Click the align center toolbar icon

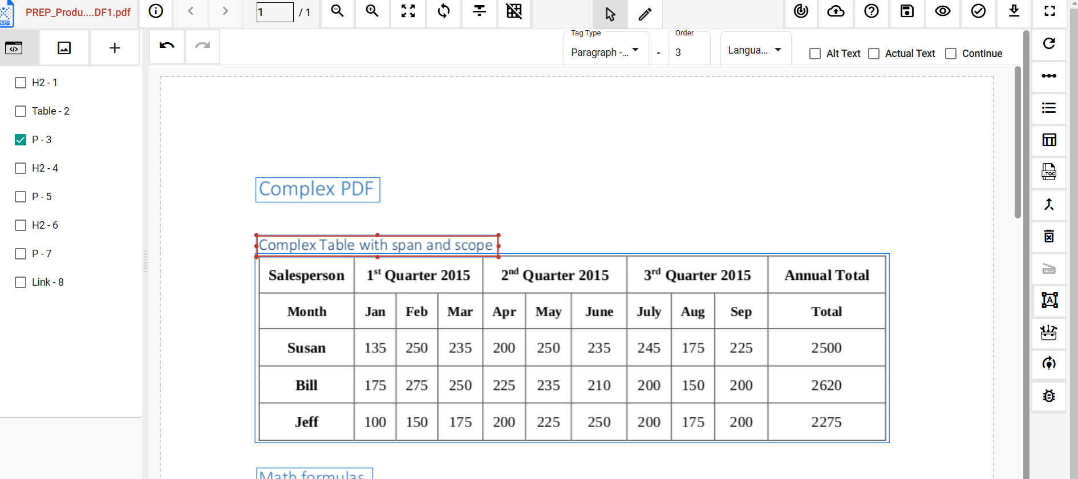480,11
